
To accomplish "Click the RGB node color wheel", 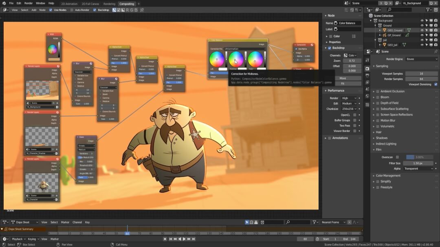I will [x=52, y=49].
